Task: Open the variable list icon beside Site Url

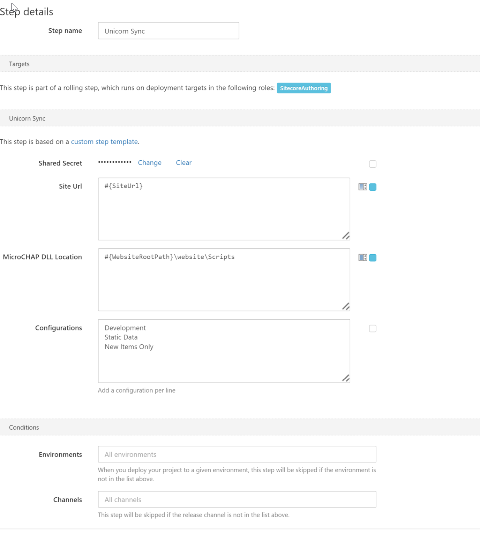Action: tap(362, 187)
